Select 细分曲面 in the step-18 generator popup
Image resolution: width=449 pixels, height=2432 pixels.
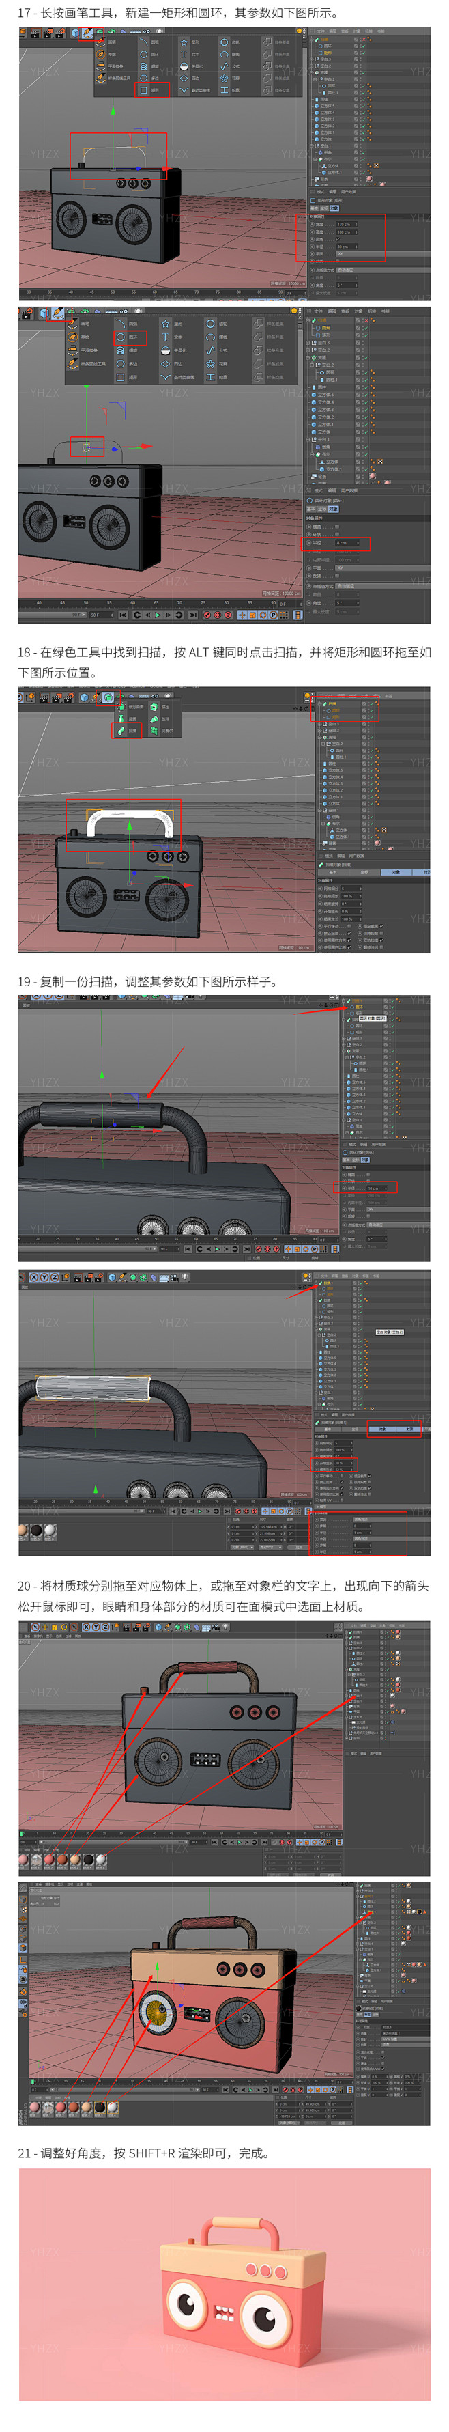pyautogui.click(x=131, y=707)
